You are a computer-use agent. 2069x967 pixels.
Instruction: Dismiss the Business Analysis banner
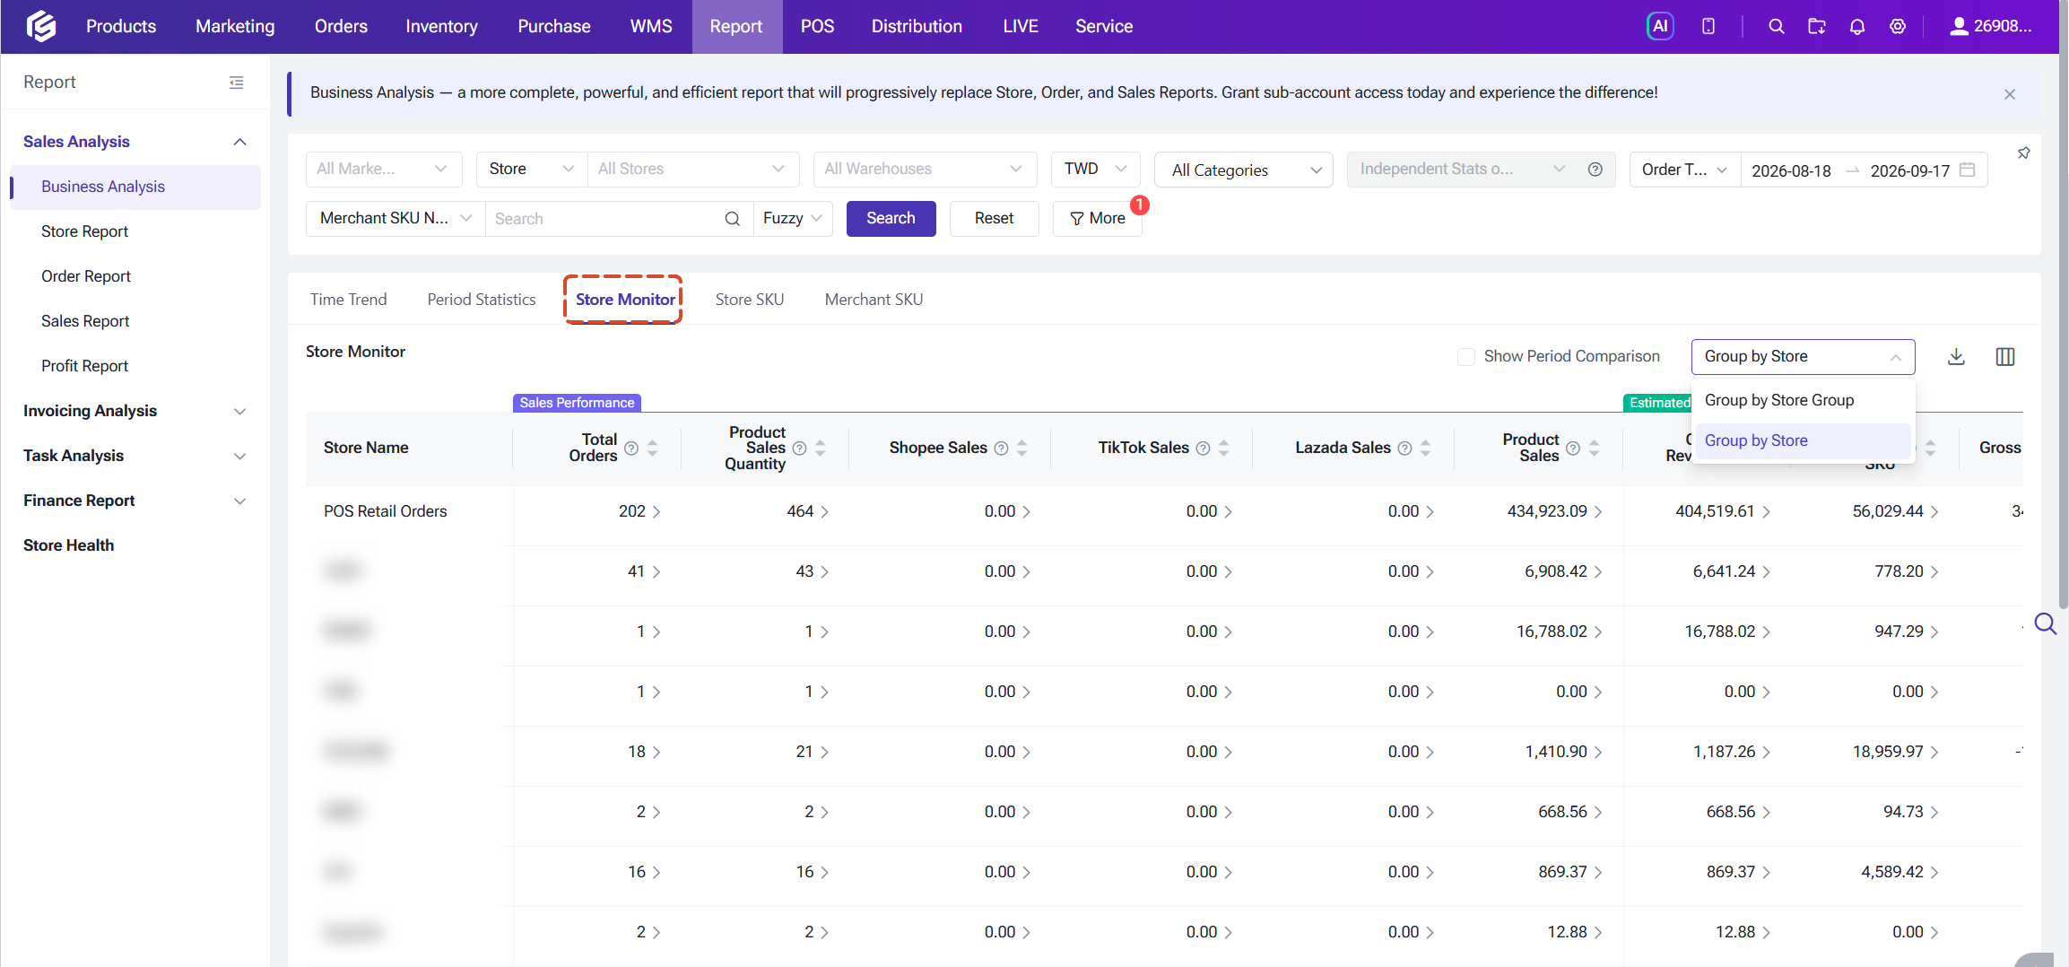(2010, 94)
